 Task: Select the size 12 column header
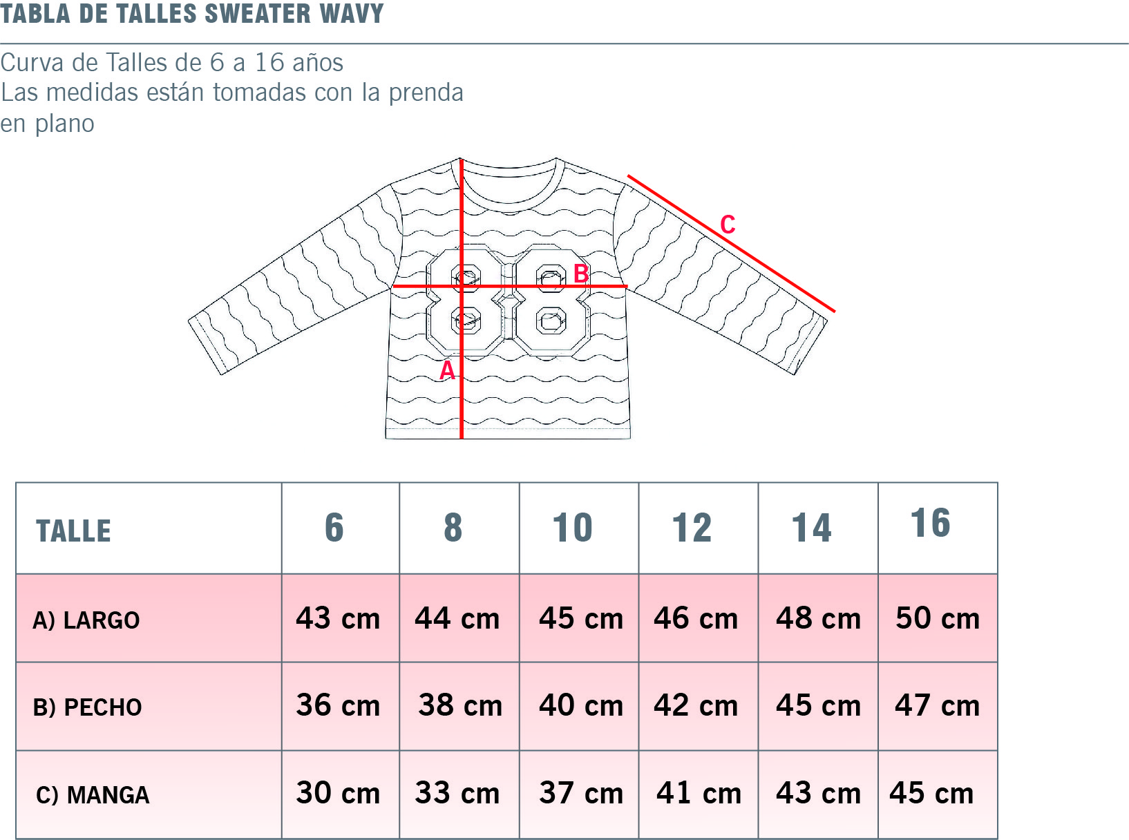click(699, 528)
